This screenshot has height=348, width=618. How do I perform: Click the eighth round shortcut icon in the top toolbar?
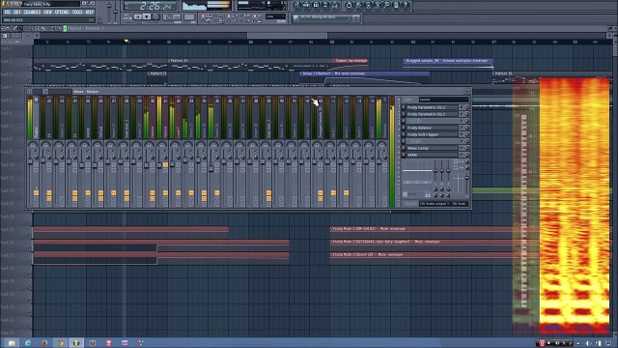(x=368, y=5)
